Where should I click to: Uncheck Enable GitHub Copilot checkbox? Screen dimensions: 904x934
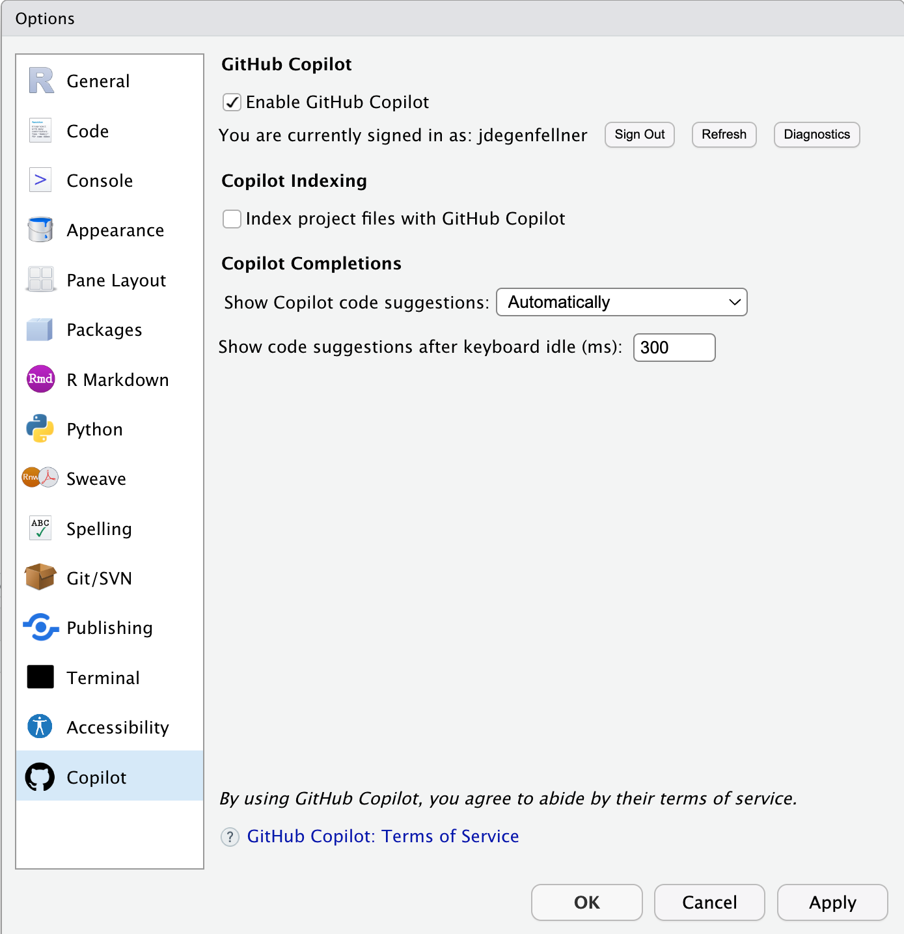pyautogui.click(x=232, y=102)
